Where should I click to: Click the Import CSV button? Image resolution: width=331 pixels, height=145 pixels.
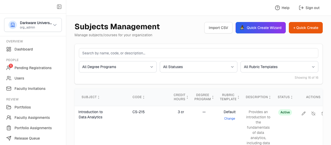pyautogui.click(x=218, y=28)
